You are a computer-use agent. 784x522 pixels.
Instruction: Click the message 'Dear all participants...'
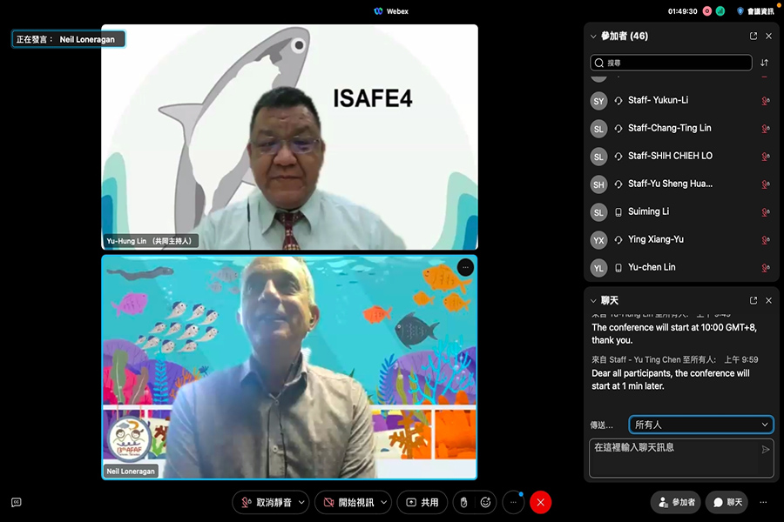click(x=671, y=379)
